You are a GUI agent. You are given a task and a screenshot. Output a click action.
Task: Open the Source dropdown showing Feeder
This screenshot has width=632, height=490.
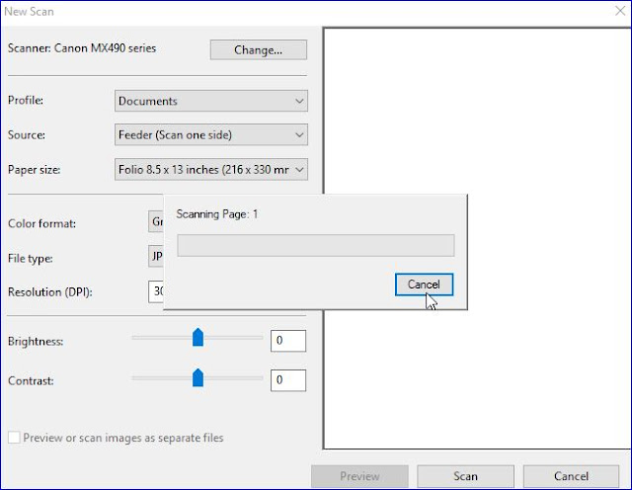210,134
